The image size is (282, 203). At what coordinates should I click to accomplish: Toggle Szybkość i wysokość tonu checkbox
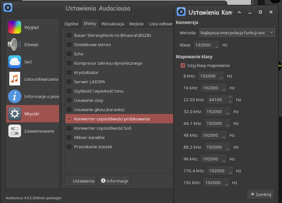pyautogui.click(x=69, y=91)
